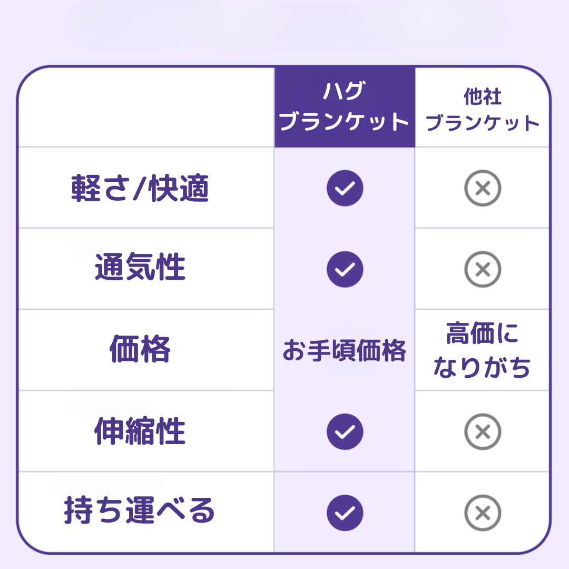Click the X icon for 持ち運べる

pos(482,513)
